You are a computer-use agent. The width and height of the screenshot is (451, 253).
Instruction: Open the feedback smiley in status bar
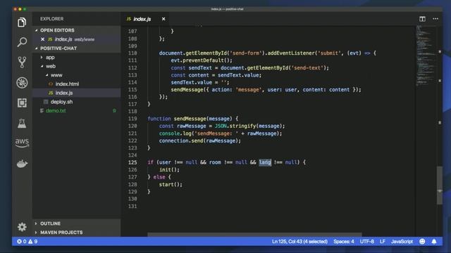click(x=422, y=242)
